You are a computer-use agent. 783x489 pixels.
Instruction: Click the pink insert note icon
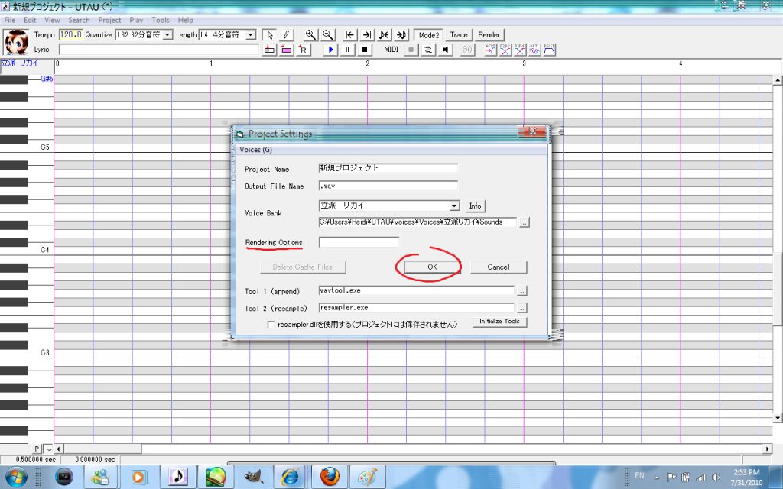[x=286, y=50]
